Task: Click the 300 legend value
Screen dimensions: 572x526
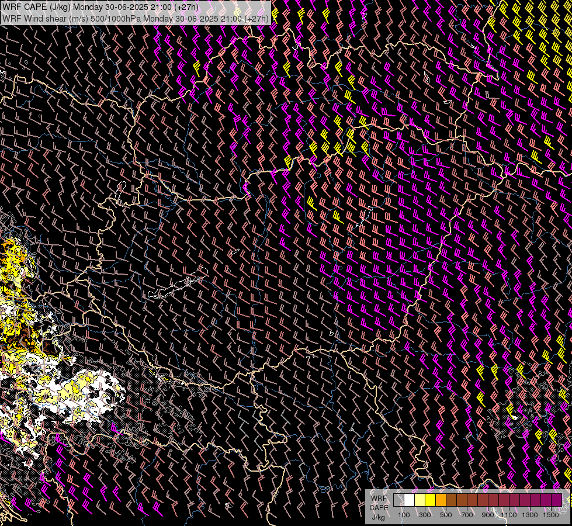Action: (x=425, y=515)
